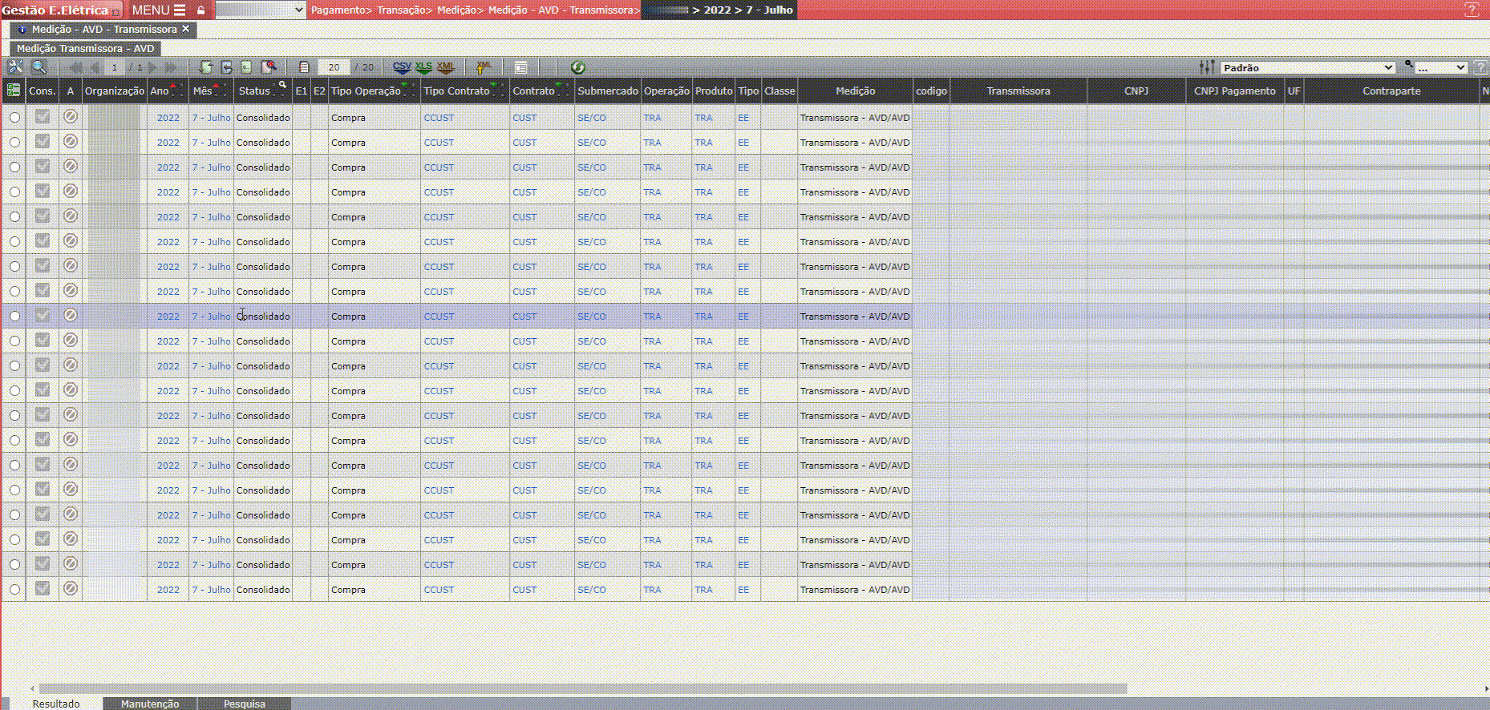Click the magnifying glass search icon
The image size is (1490, 710).
point(38,67)
